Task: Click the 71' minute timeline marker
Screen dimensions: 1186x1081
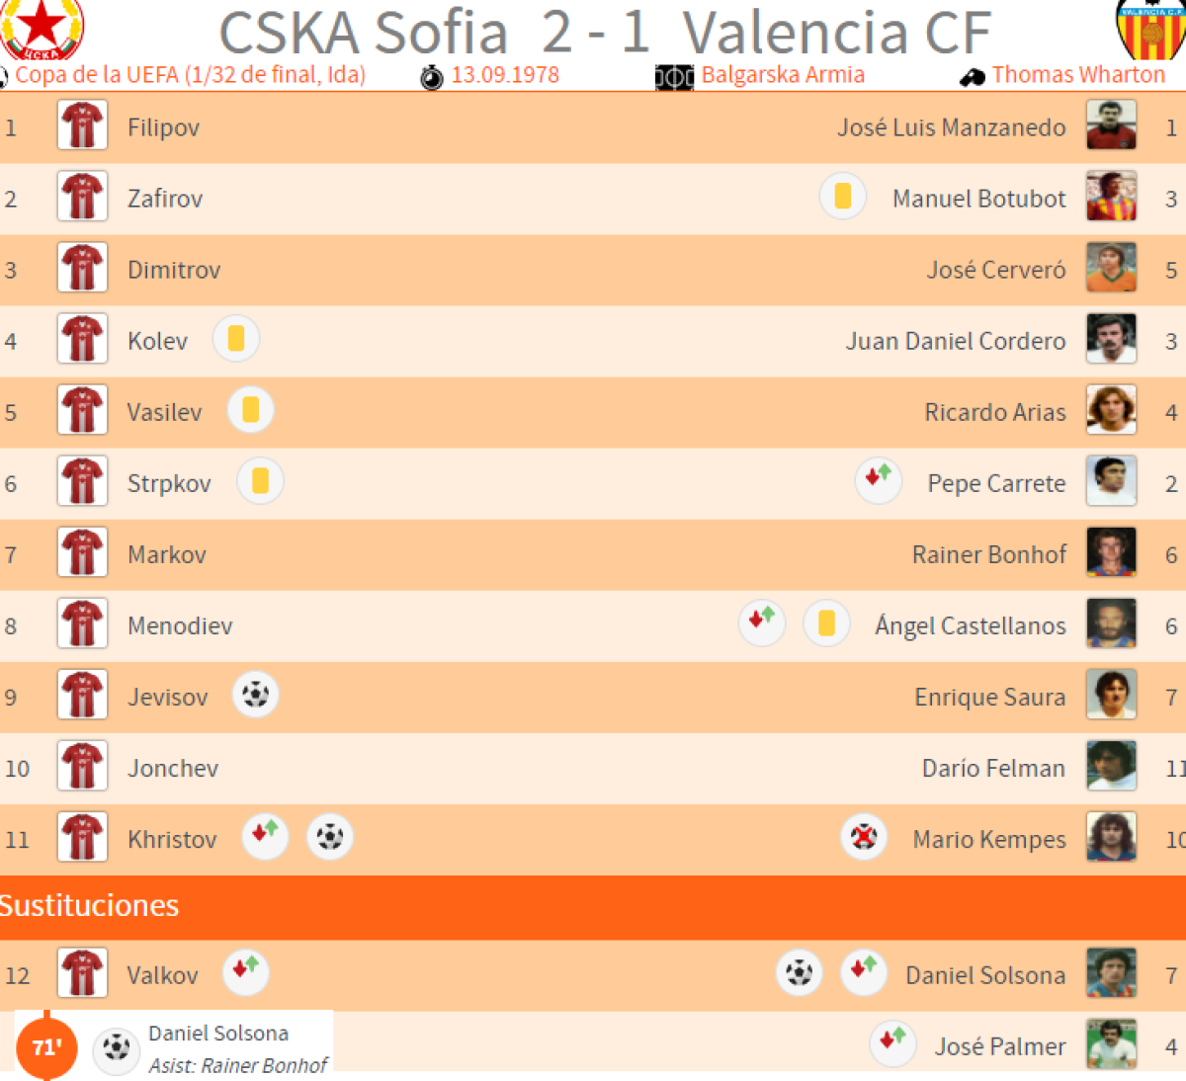Action: click(x=46, y=1047)
